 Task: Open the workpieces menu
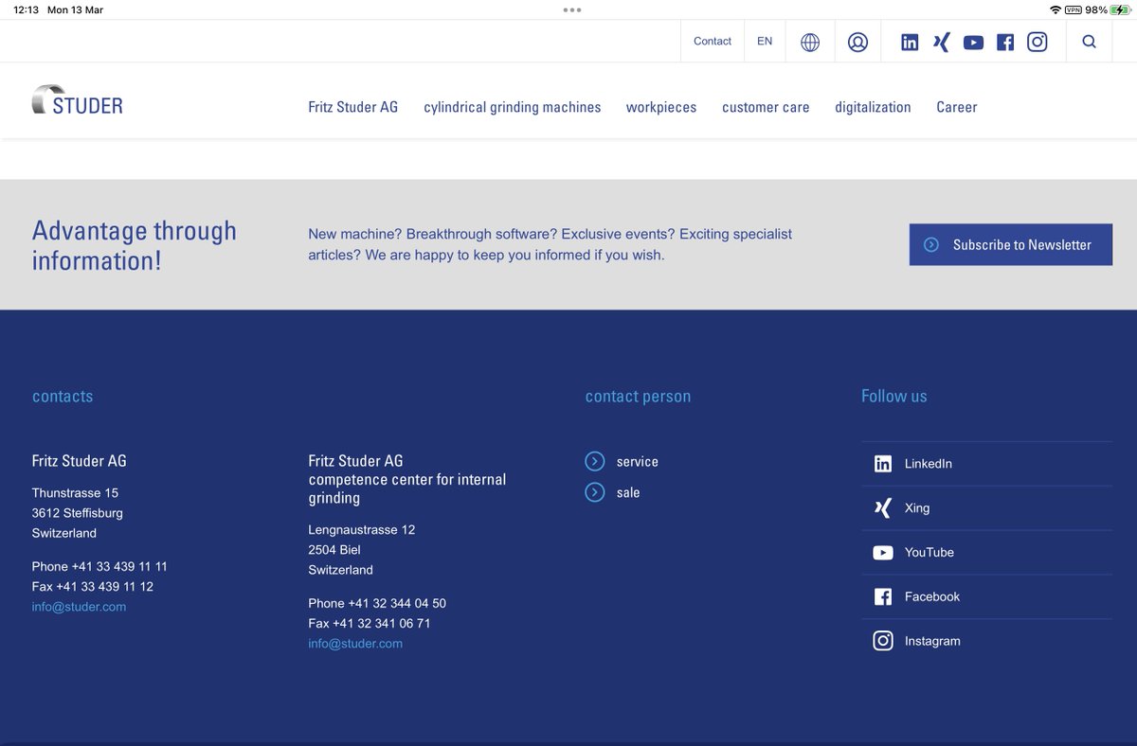click(x=661, y=107)
